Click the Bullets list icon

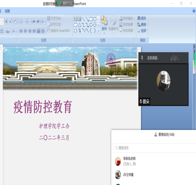click(x=22, y=21)
